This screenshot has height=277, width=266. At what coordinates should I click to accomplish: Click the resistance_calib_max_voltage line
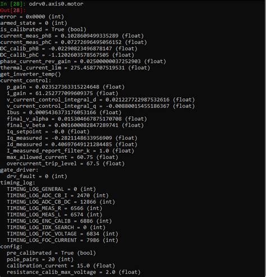coord(74,272)
